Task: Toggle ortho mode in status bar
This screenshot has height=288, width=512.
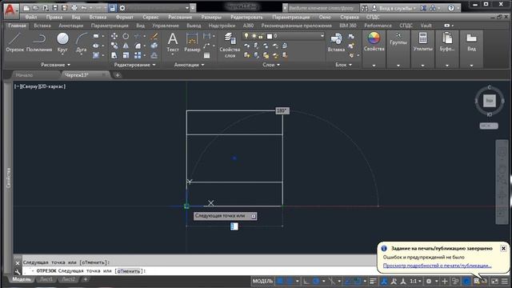Action: (306, 281)
